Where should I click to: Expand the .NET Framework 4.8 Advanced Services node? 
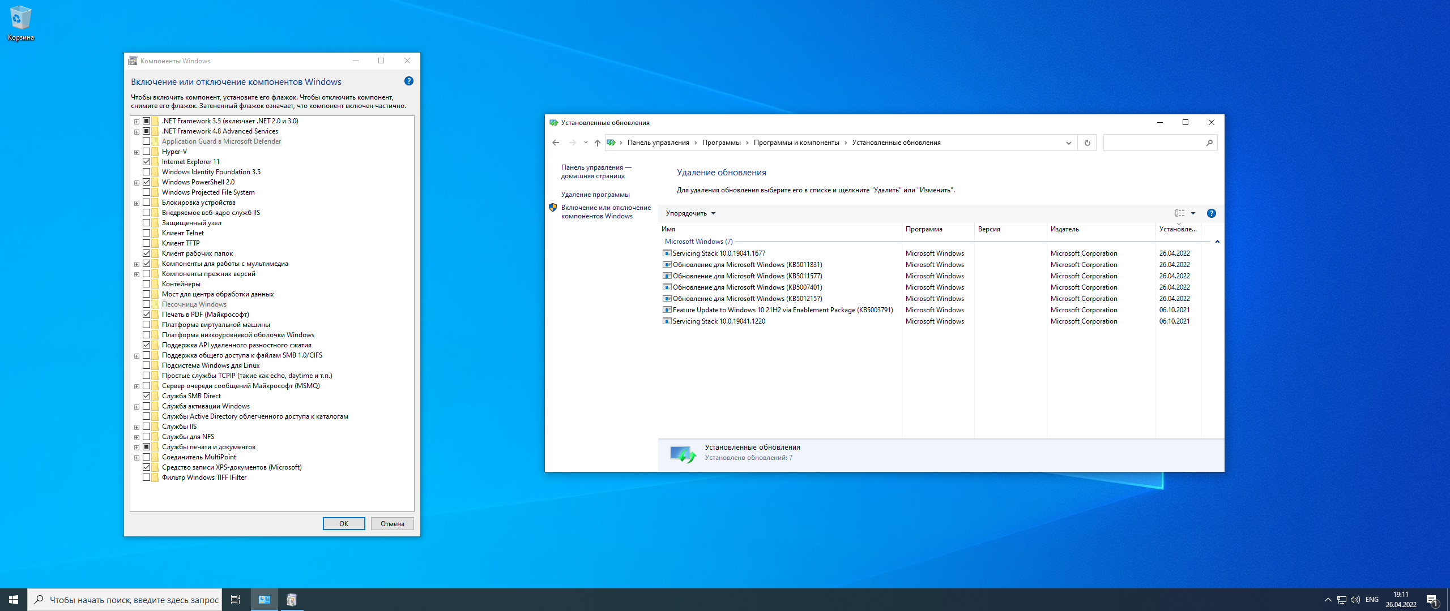(x=137, y=132)
